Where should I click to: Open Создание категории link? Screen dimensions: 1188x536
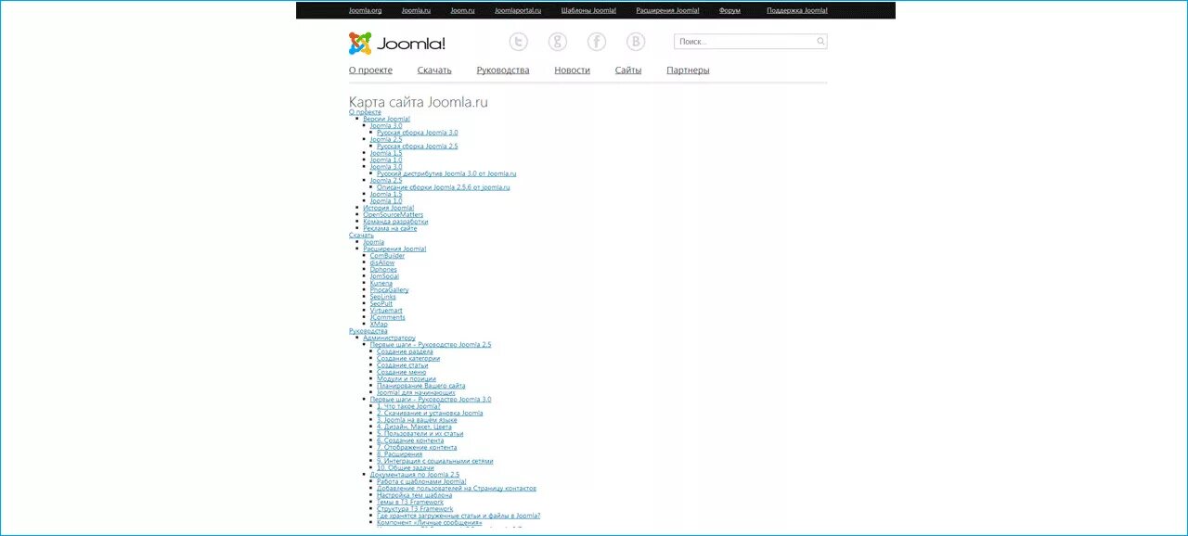coord(408,359)
